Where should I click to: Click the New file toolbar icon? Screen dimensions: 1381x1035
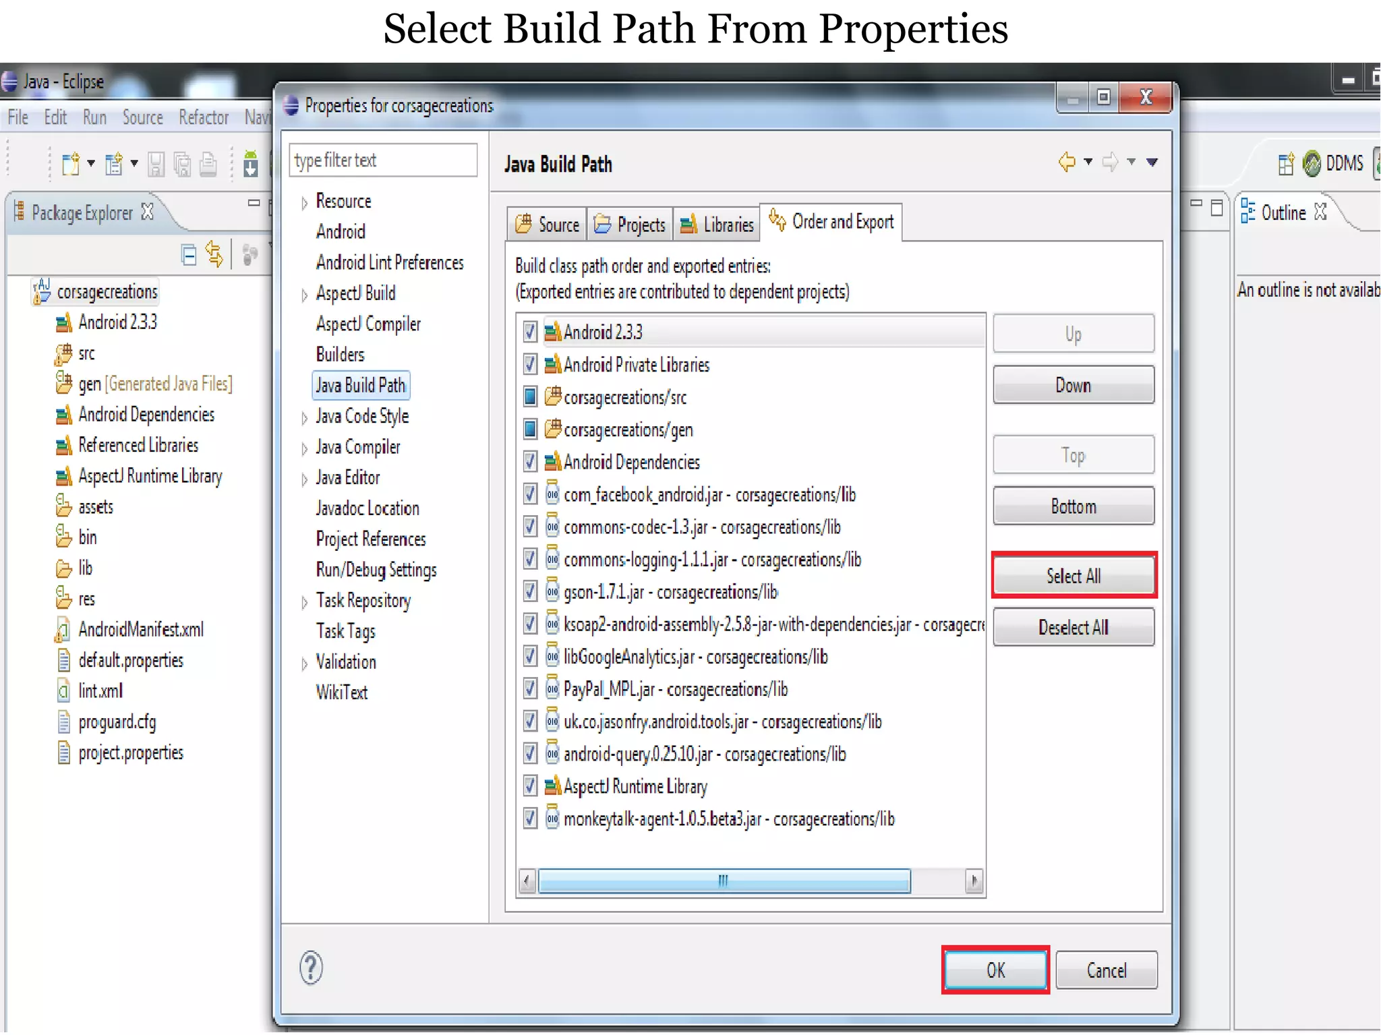(71, 164)
